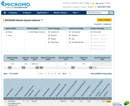The width and height of the screenshot is (130, 106).
Task: Click the Speed Max value field
Action: tap(35, 64)
